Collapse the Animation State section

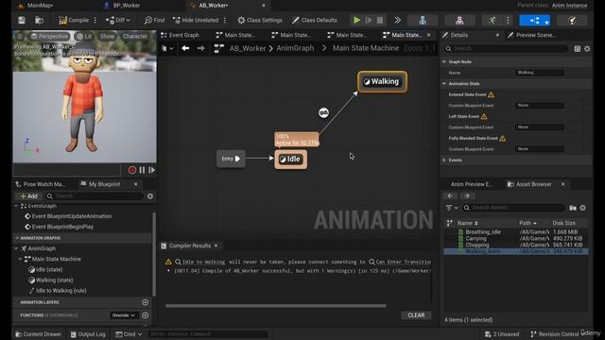pos(444,84)
